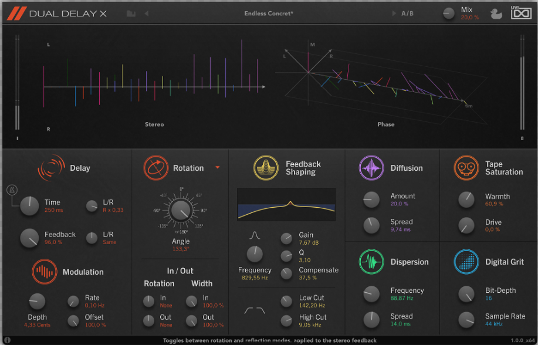Click the Modulation Depth knob
Viewport: 538px width, 345px height.
[37, 301]
